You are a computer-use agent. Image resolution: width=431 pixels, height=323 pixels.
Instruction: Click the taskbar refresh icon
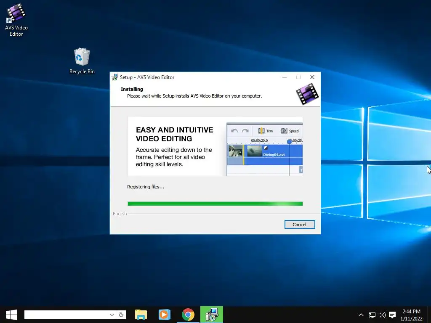pyautogui.click(x=121, y=315)
